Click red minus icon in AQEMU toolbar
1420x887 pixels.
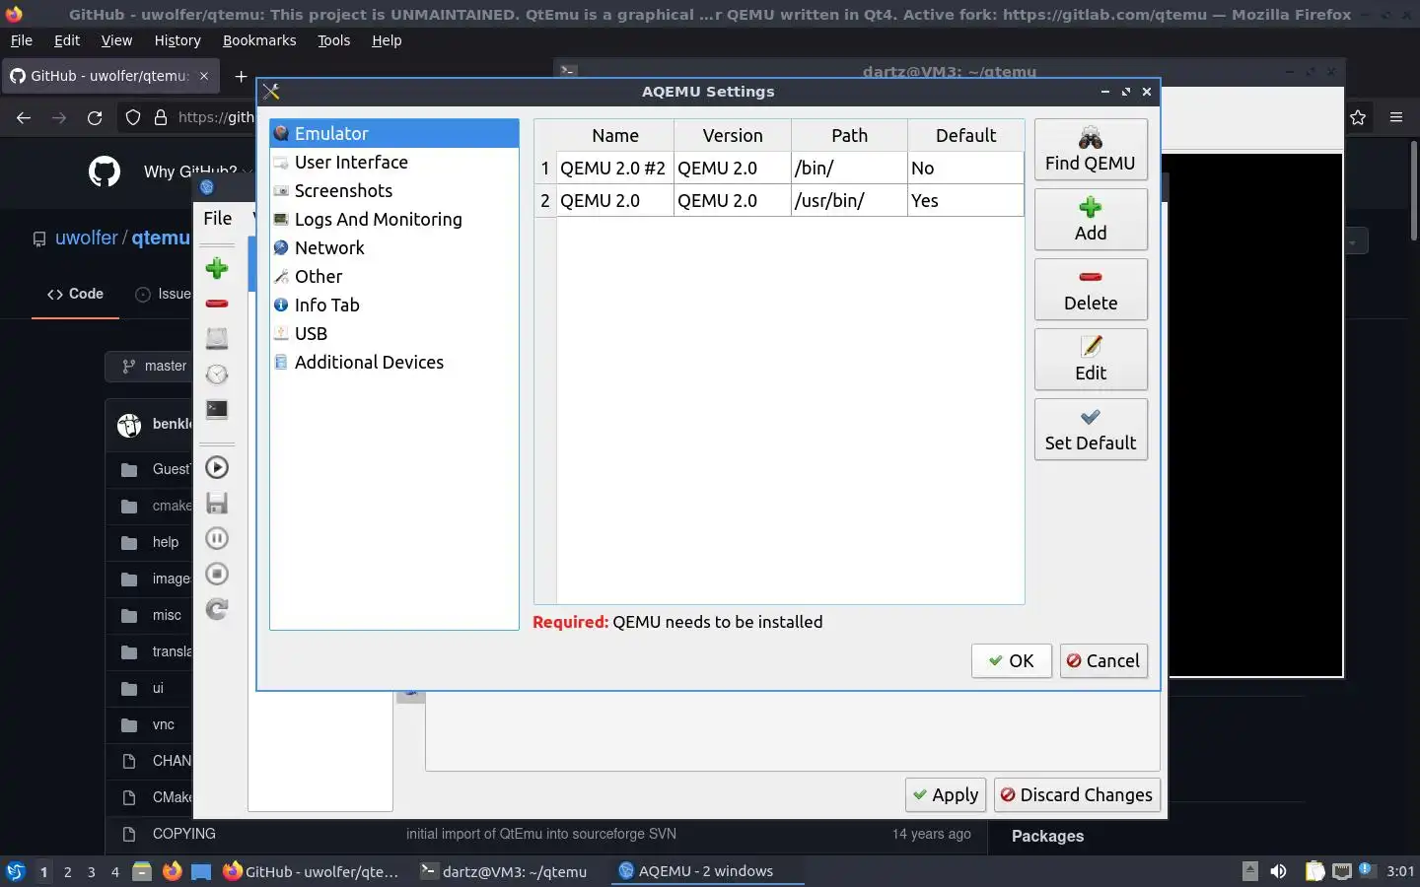point(217,304)
